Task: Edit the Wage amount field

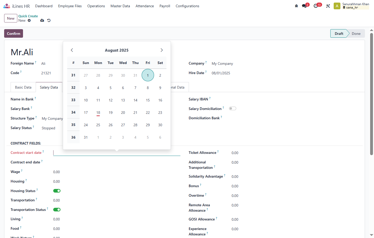Action: [57, 172]
